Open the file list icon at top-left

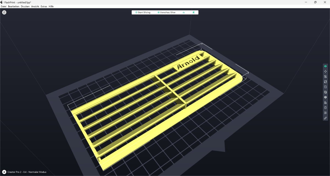(x=4, y=12)
